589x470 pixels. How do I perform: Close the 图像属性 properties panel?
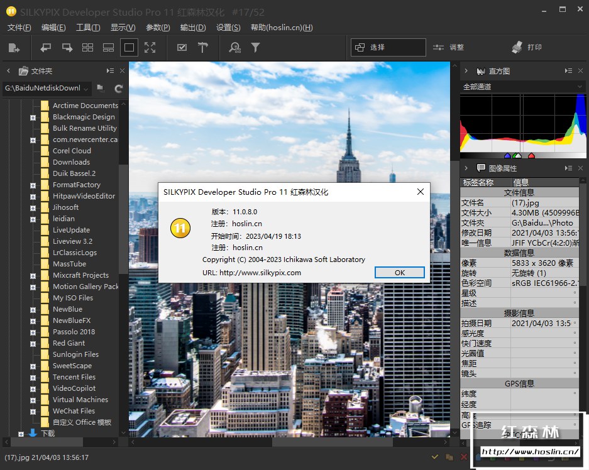click(580, 168)
